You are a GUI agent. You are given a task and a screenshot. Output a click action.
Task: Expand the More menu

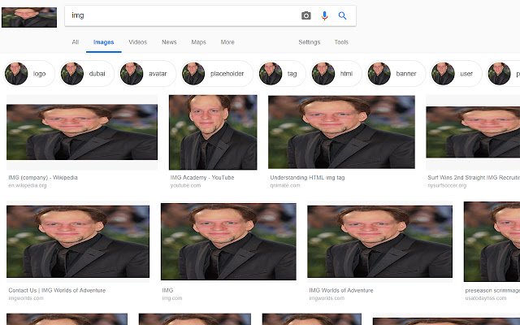[227, 42]
